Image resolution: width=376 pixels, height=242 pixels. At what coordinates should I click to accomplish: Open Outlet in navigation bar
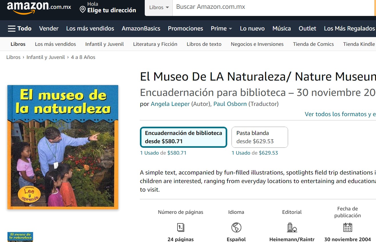click(307, 28)
